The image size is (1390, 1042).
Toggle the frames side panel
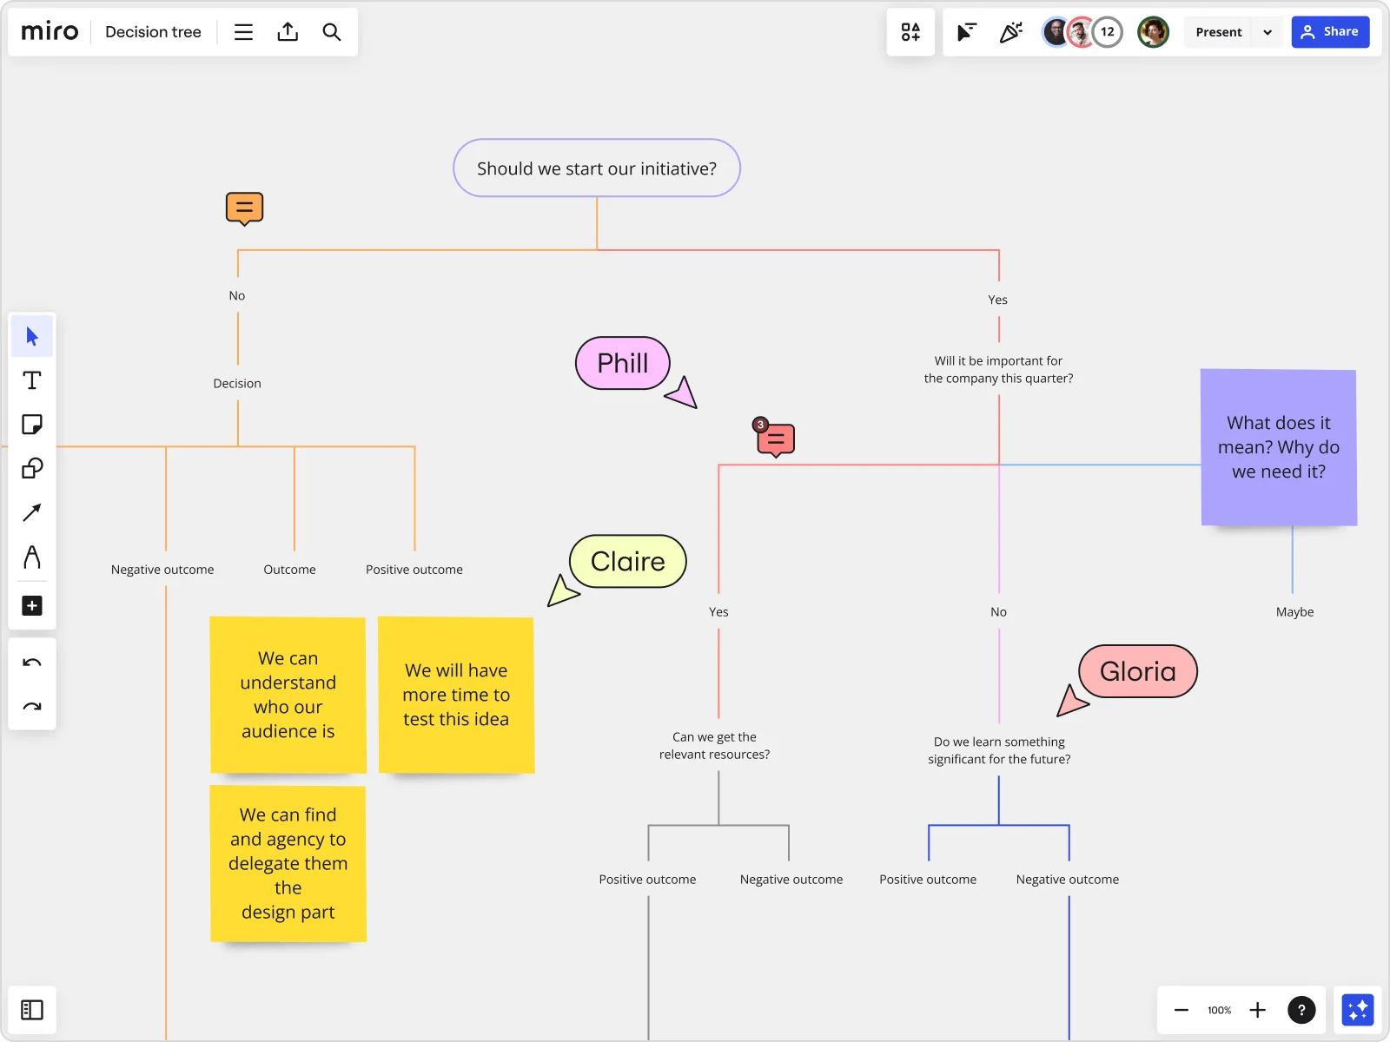point(32,1010)
